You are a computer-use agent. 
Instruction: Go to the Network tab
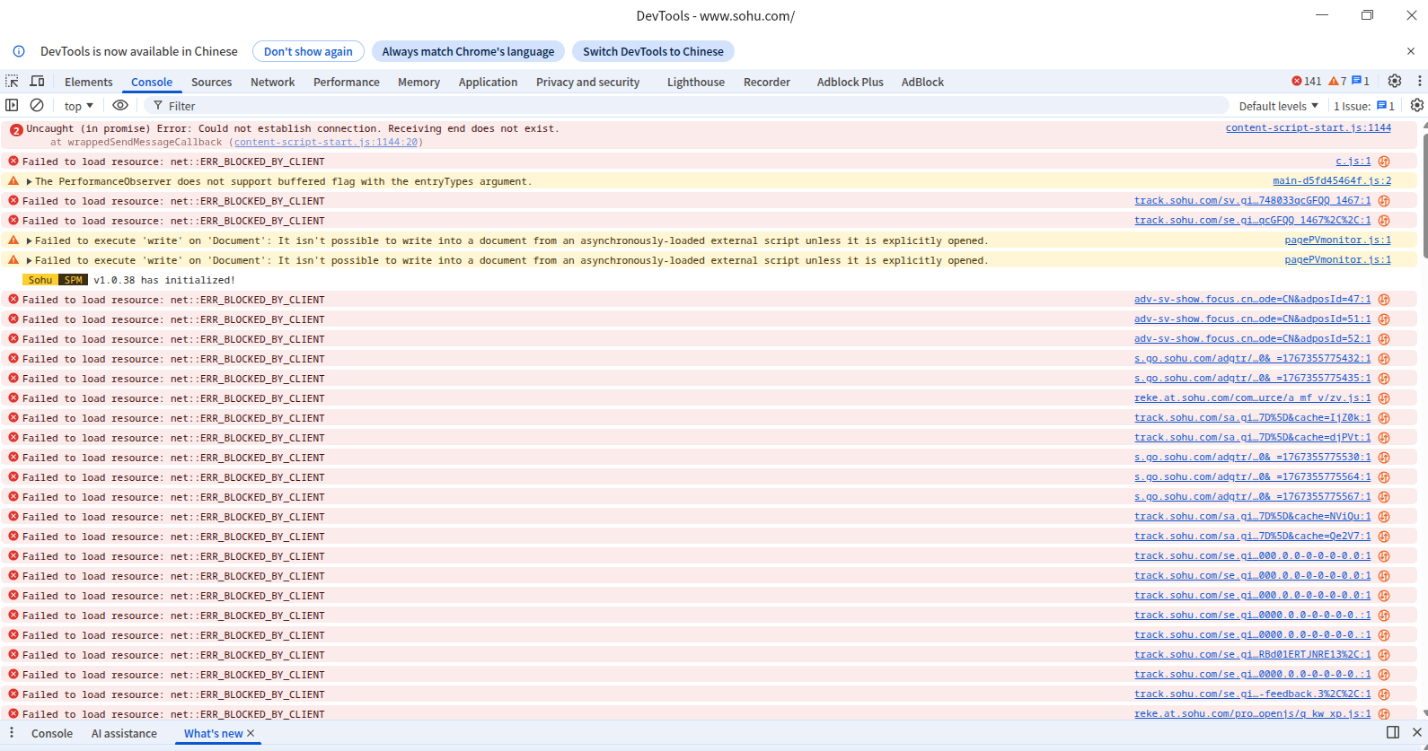pos(273,82)
